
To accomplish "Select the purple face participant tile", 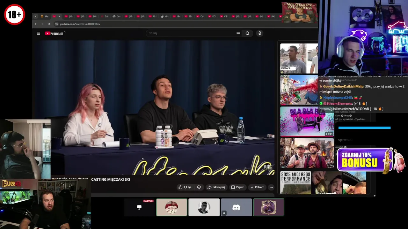I will [269, 207].
